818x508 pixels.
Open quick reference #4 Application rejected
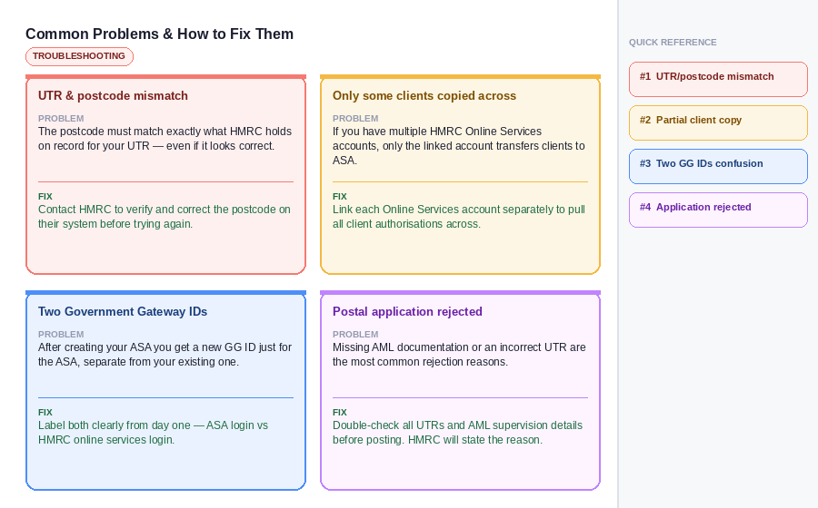tap(717, 209)
